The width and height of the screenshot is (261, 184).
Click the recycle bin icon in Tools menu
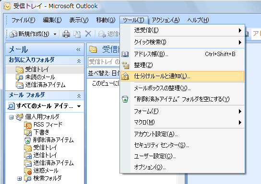[x=125, y=99]
